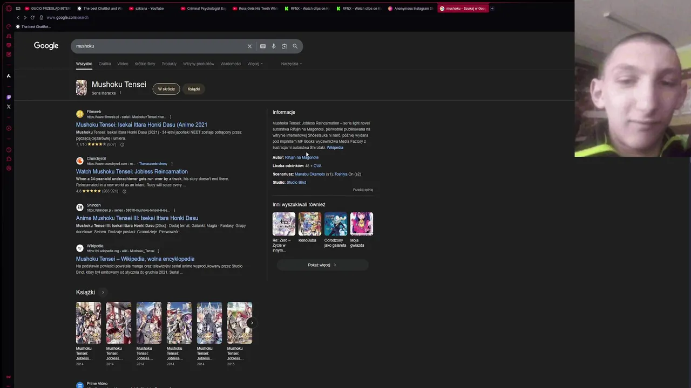
Task: Expand related searches with Pokaż więcej
Action: click(x=322, y=265)
